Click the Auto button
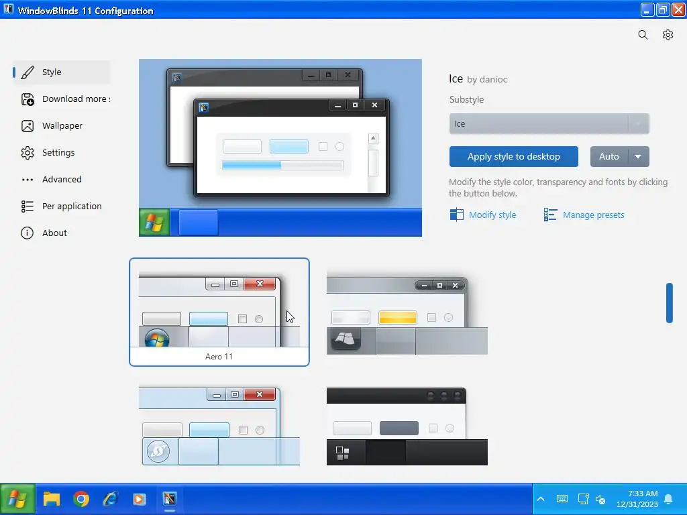Viewport: 687px width, 515px height. [x=609, y=157]
